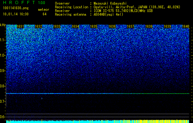The image size is (193, 123).
Task: Click the 1635 time marker
Action: 94,26
